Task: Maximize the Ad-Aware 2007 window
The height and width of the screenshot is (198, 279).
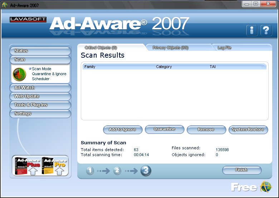Action: tap(256, 4)
